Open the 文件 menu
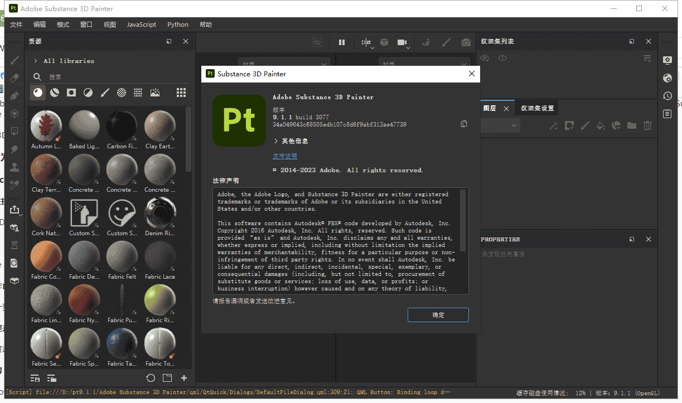682x403 pixels. (16, 25)
